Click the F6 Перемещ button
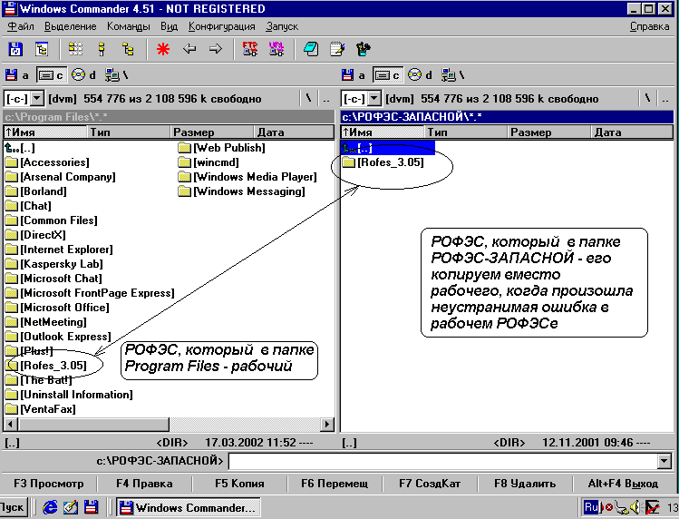This screenshot has height=519, width=679. tap(335, 484)
